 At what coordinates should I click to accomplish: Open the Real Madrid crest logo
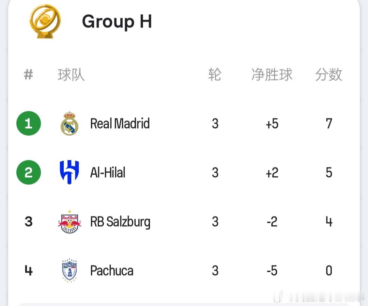coord(70,123)
